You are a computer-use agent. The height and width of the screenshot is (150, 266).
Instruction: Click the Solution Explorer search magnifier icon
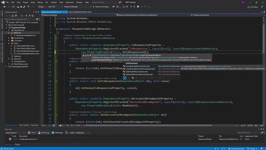coord(37,19)
